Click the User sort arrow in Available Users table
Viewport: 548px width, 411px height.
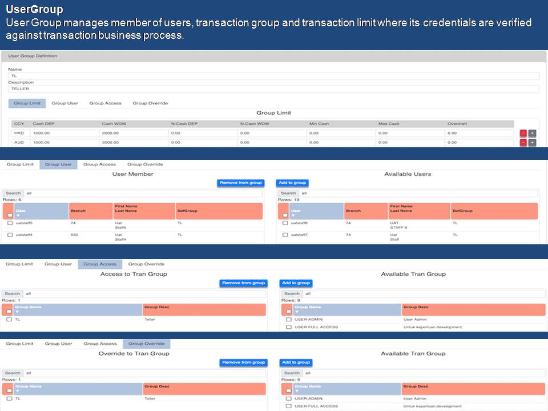(x=293, y=215)
